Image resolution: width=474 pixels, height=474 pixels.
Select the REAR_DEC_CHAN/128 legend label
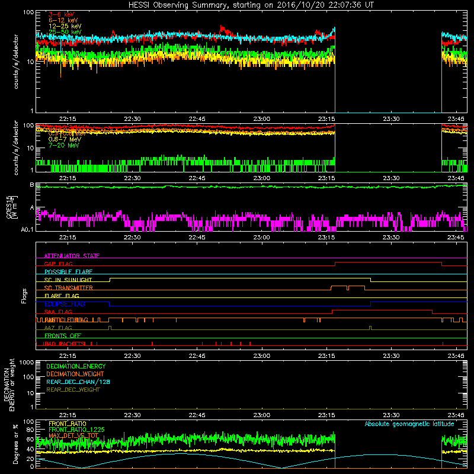coord(78,382)
